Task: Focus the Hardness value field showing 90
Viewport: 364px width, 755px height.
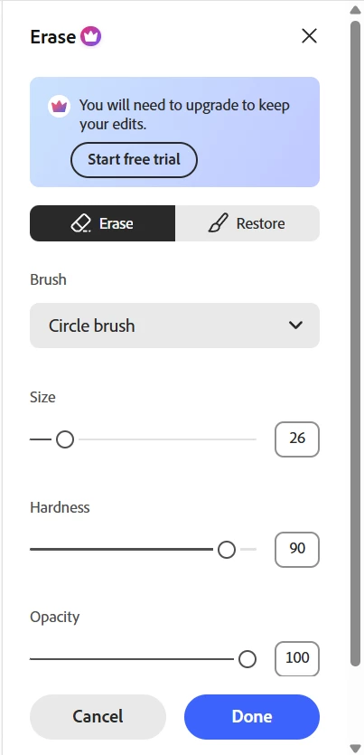Action: [x=297, y=550]
